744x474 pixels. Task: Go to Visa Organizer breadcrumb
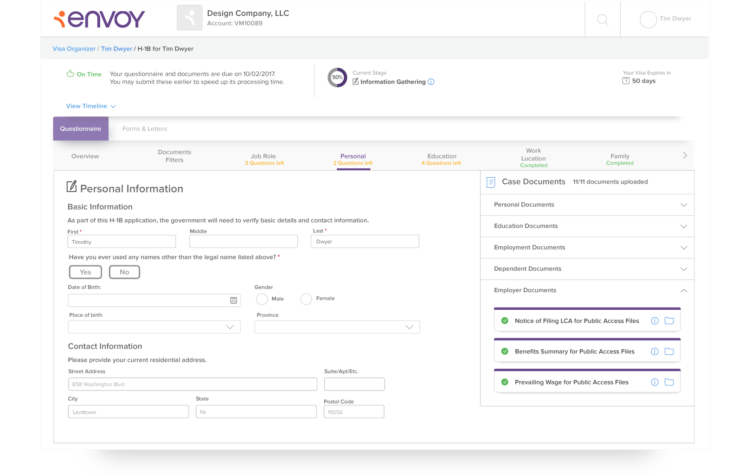[74, 49]
